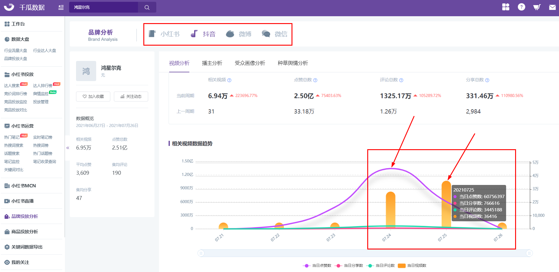
Task: Toggle 当日分享数 legend series
Action: [349, 266]
